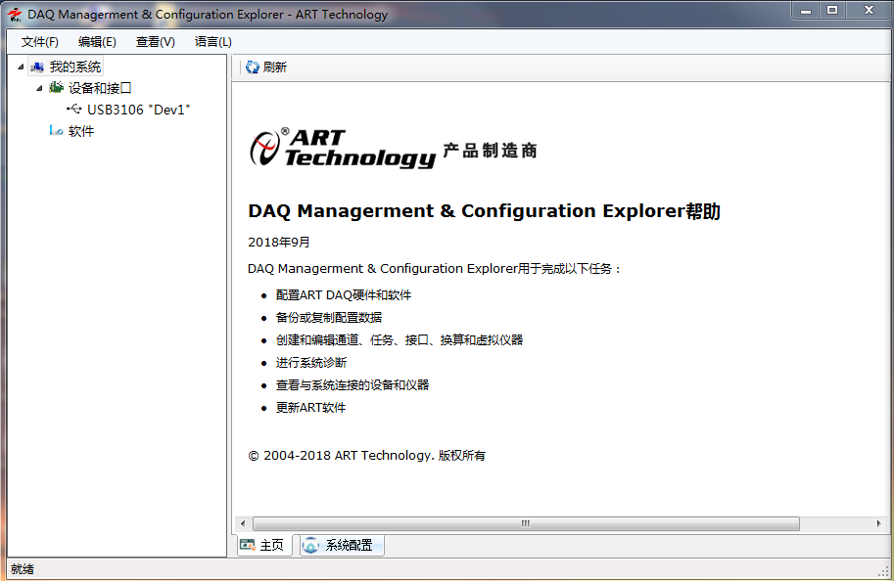894x581 pixels.
Task: Open the 文件(F) menu
Action: (40, 42)
